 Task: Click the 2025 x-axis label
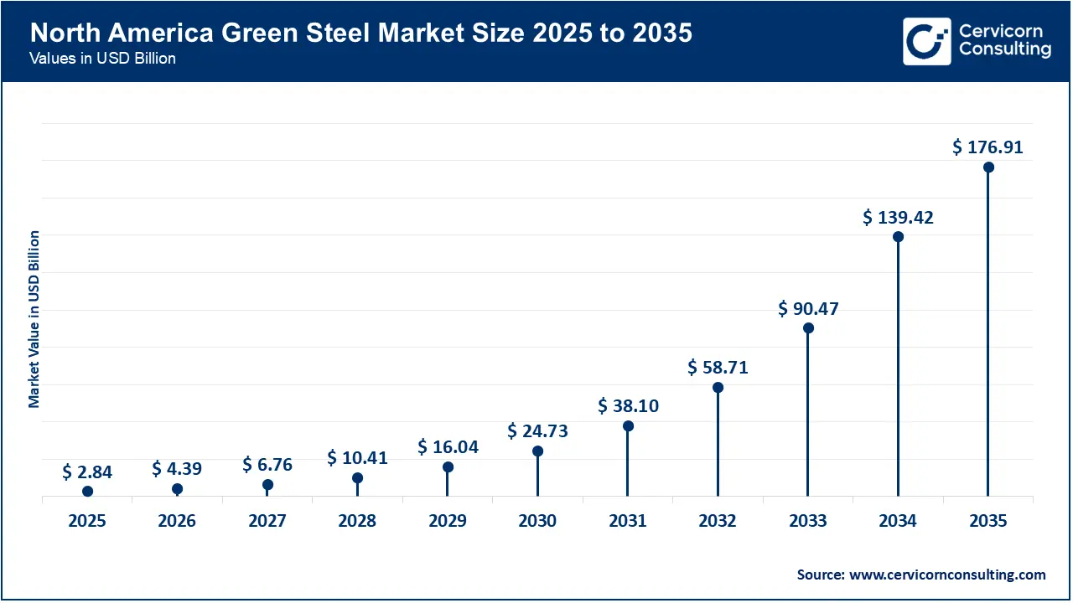pos(87,521)
